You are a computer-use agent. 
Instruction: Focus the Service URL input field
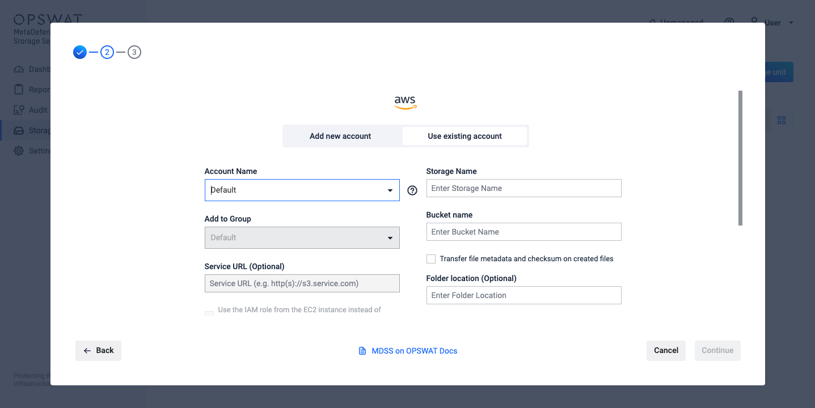click(302, 283)
